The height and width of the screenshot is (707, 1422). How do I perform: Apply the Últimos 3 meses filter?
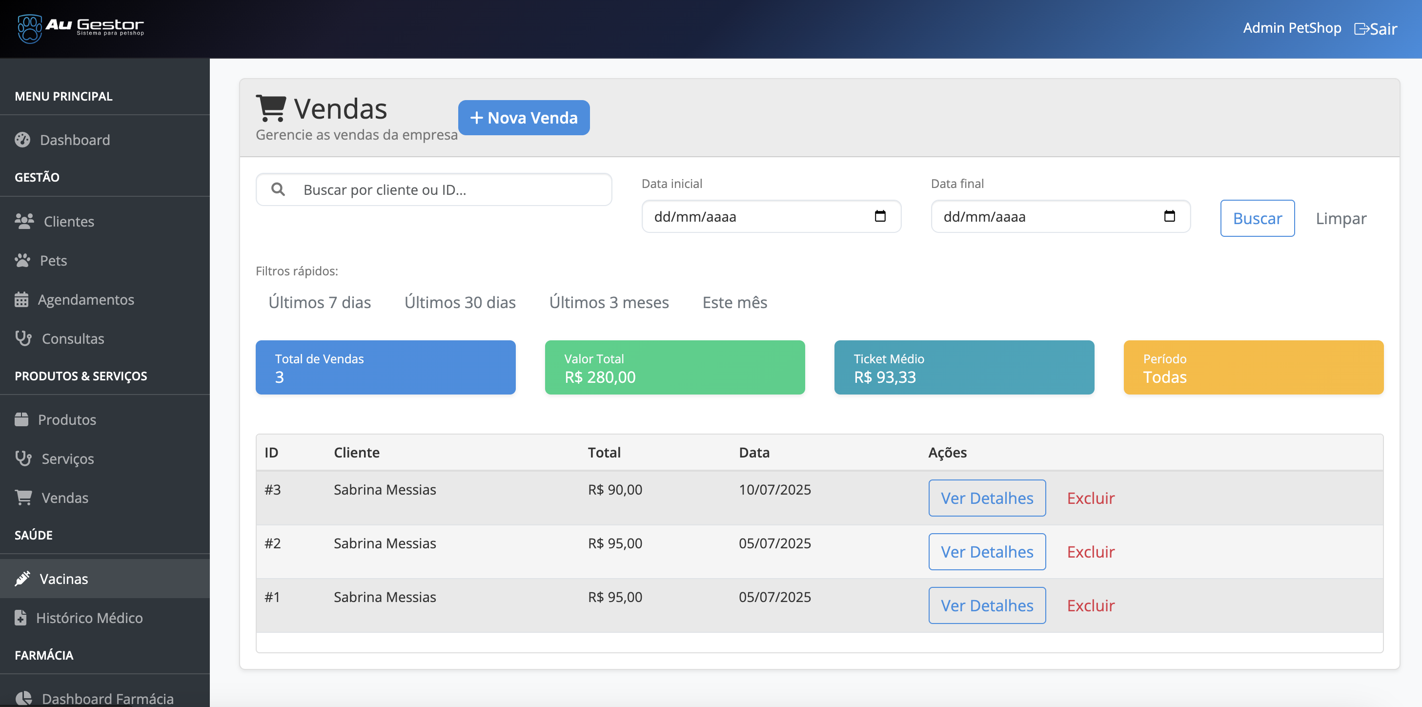tap(609, 302)
